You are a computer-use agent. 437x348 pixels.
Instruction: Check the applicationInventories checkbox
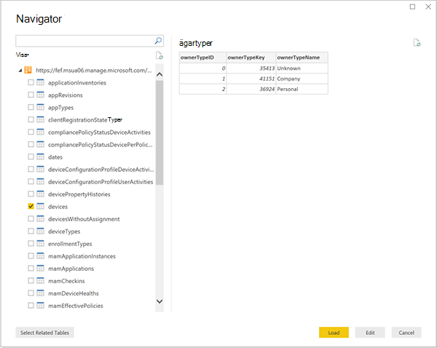coord(31,82)
